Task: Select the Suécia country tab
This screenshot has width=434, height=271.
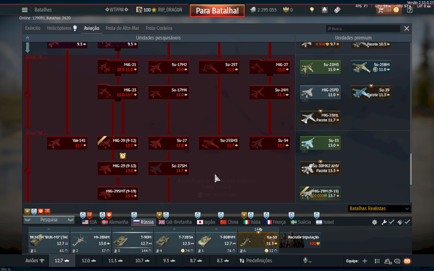Action: tap(301, 222)
